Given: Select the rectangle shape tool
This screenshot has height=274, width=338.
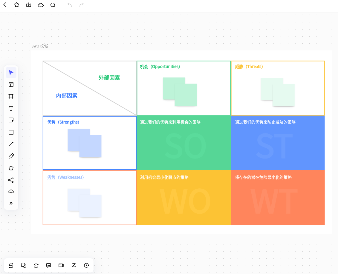Looking at the screenshot, I should (x=11, y=132).
